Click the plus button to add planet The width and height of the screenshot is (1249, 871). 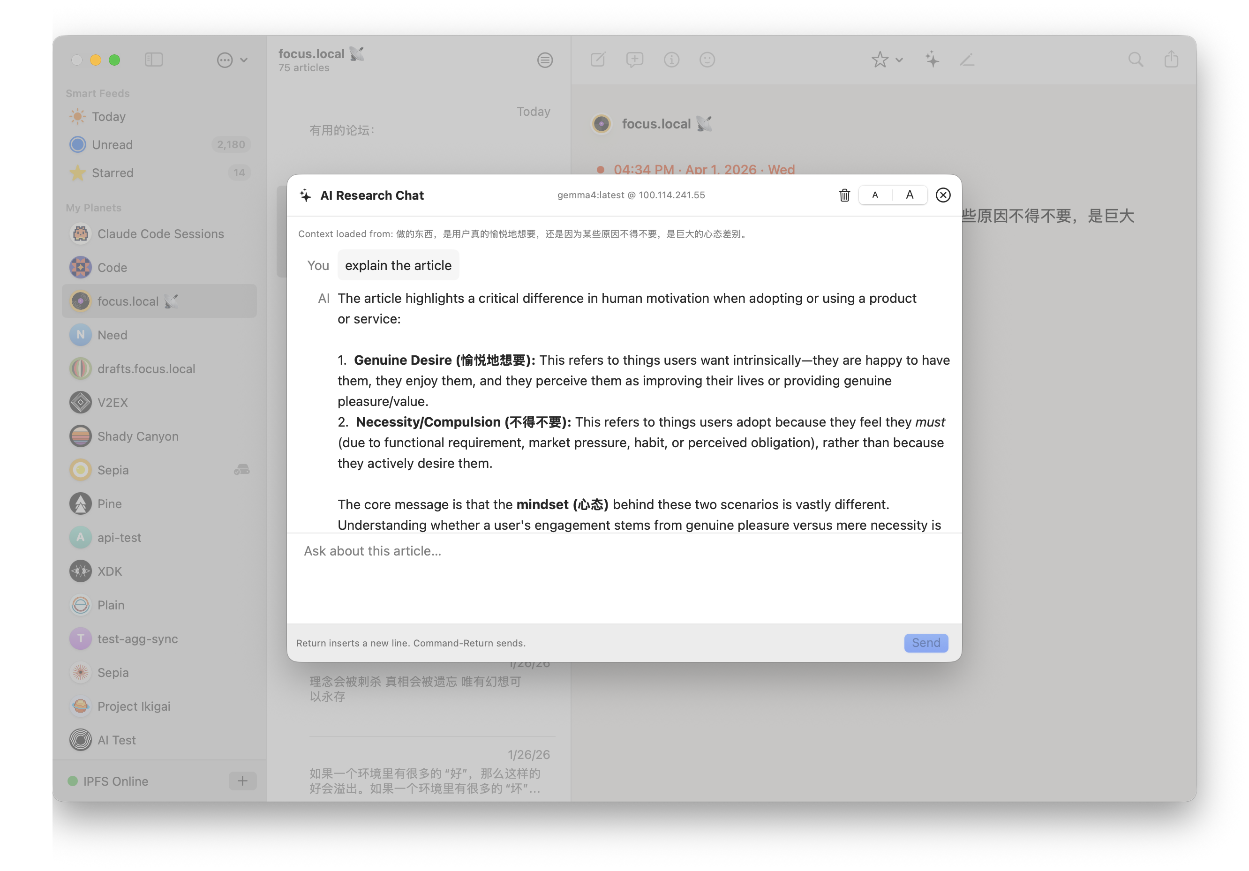242,781
